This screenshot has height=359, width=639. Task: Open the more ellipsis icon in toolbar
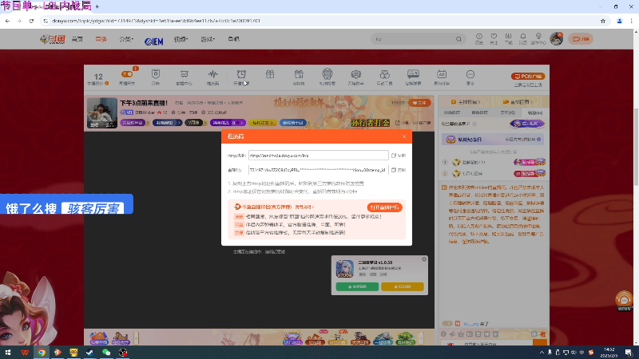click(470, 74)
